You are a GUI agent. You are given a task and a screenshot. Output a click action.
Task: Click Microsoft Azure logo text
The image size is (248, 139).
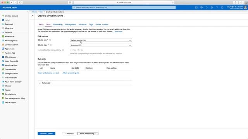(x=10, y=7)
